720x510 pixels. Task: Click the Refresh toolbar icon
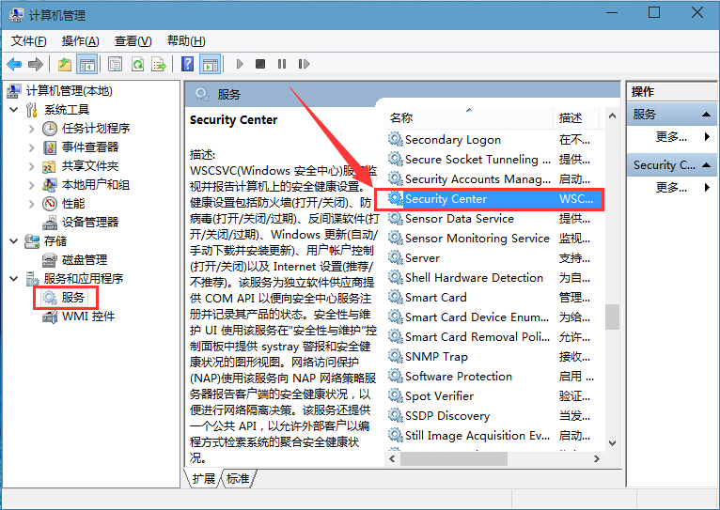[137, 64]
